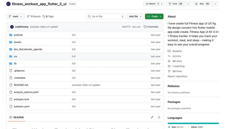
Task: Click the book icon next to Readme
Action: point(169,51)
